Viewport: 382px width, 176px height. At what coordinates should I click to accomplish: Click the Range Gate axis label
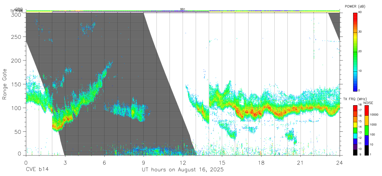pyautogui.click(x=5, y=84)
